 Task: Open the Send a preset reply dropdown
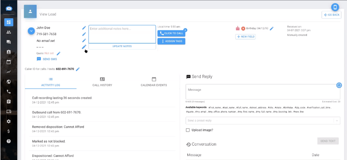click(x=263, y=121)
